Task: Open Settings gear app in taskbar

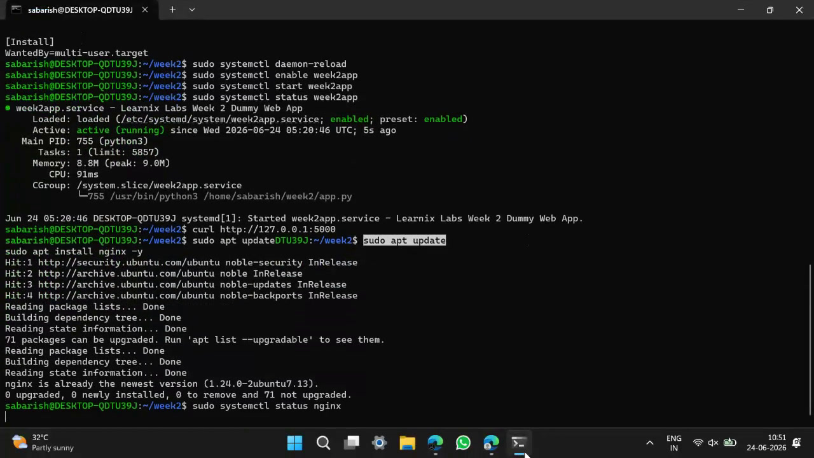Action: tap(380, 443)
